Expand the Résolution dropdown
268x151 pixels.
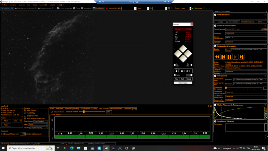246,34
